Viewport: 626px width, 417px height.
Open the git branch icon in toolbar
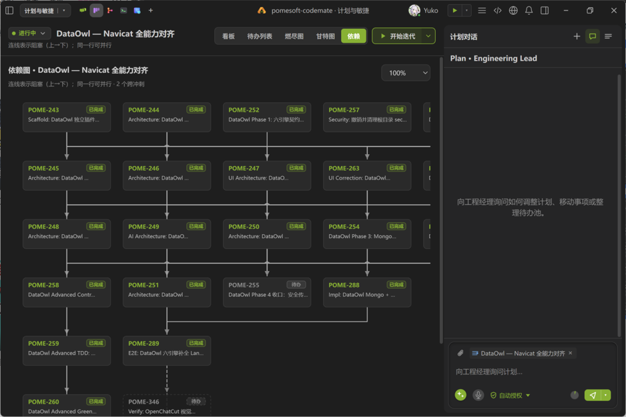point(110,11)
